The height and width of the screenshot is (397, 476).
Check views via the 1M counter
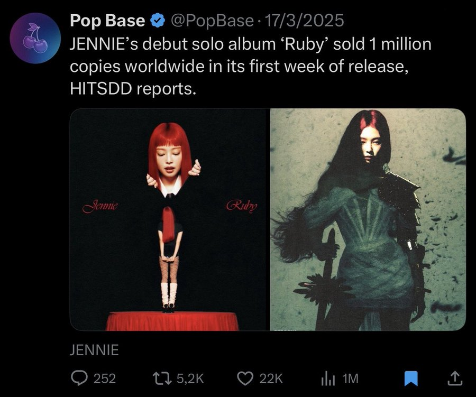coord(351,378)
